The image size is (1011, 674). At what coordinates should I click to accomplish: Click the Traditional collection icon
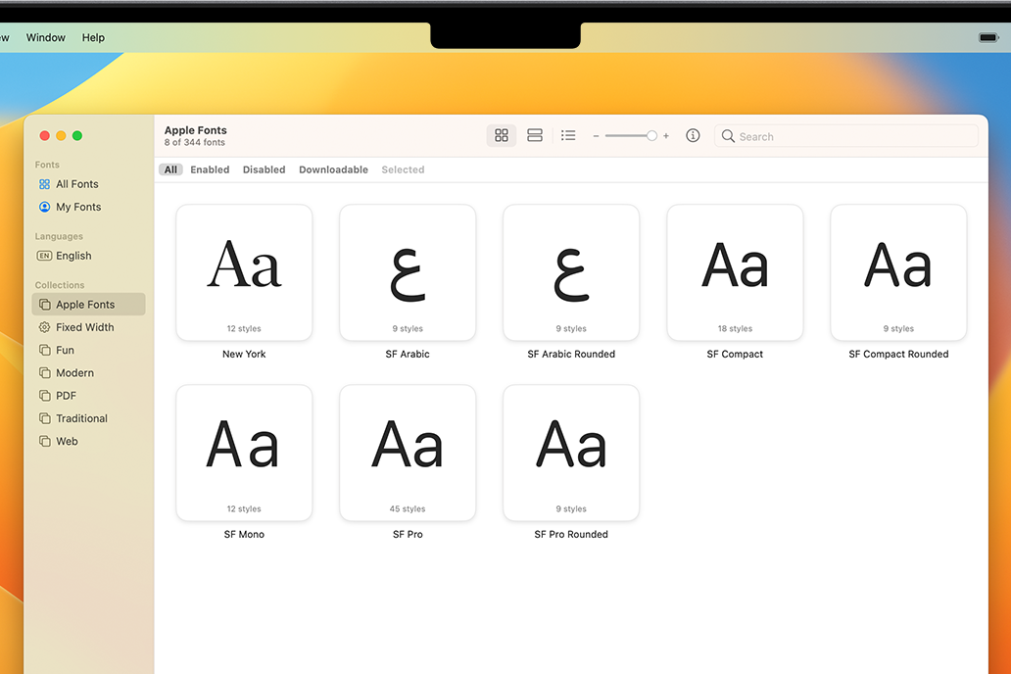click(44, 418)
